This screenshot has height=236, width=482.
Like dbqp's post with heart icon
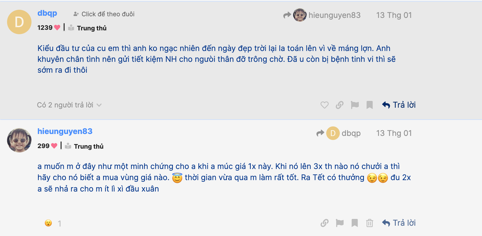click(324, 105)
